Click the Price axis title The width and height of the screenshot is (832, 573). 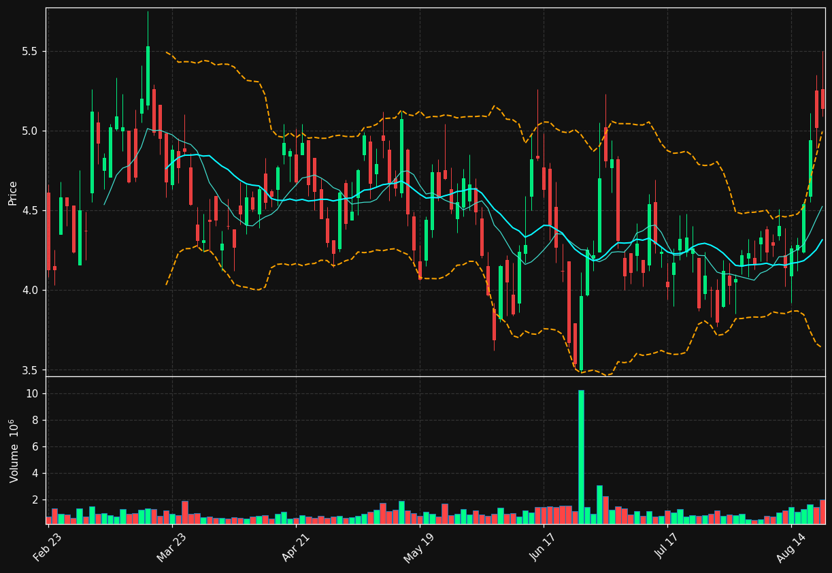coord(13,193)
